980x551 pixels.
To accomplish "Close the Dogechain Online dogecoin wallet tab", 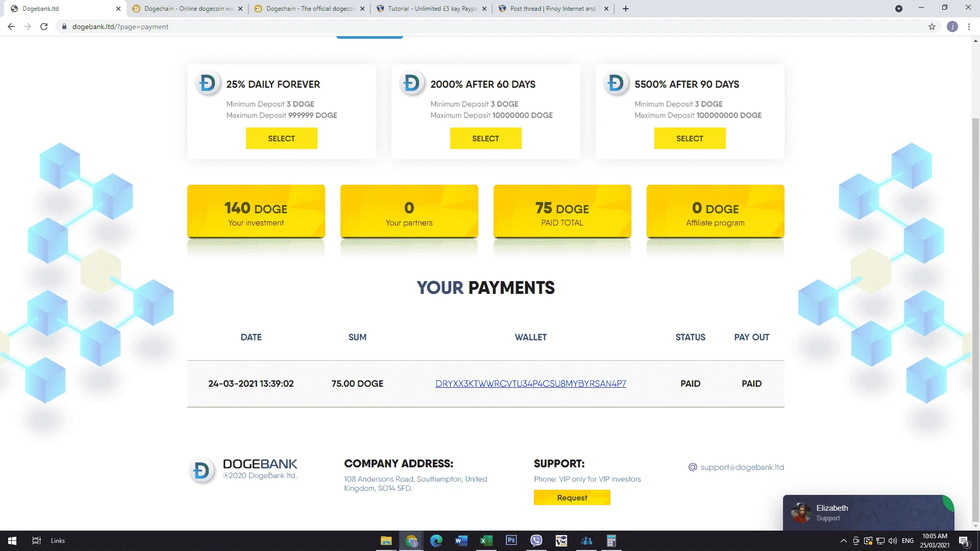I will (240, 9).
